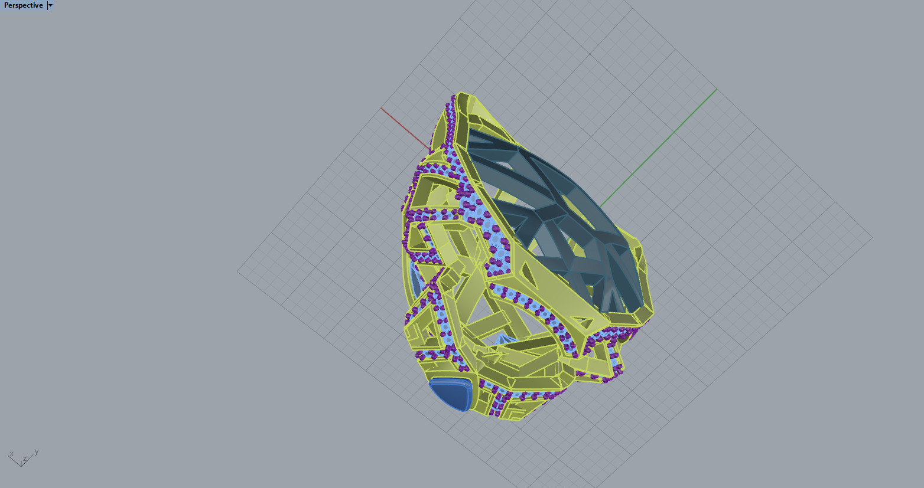Open the Perspective viewport dropdown arrow

pos(50,5)
